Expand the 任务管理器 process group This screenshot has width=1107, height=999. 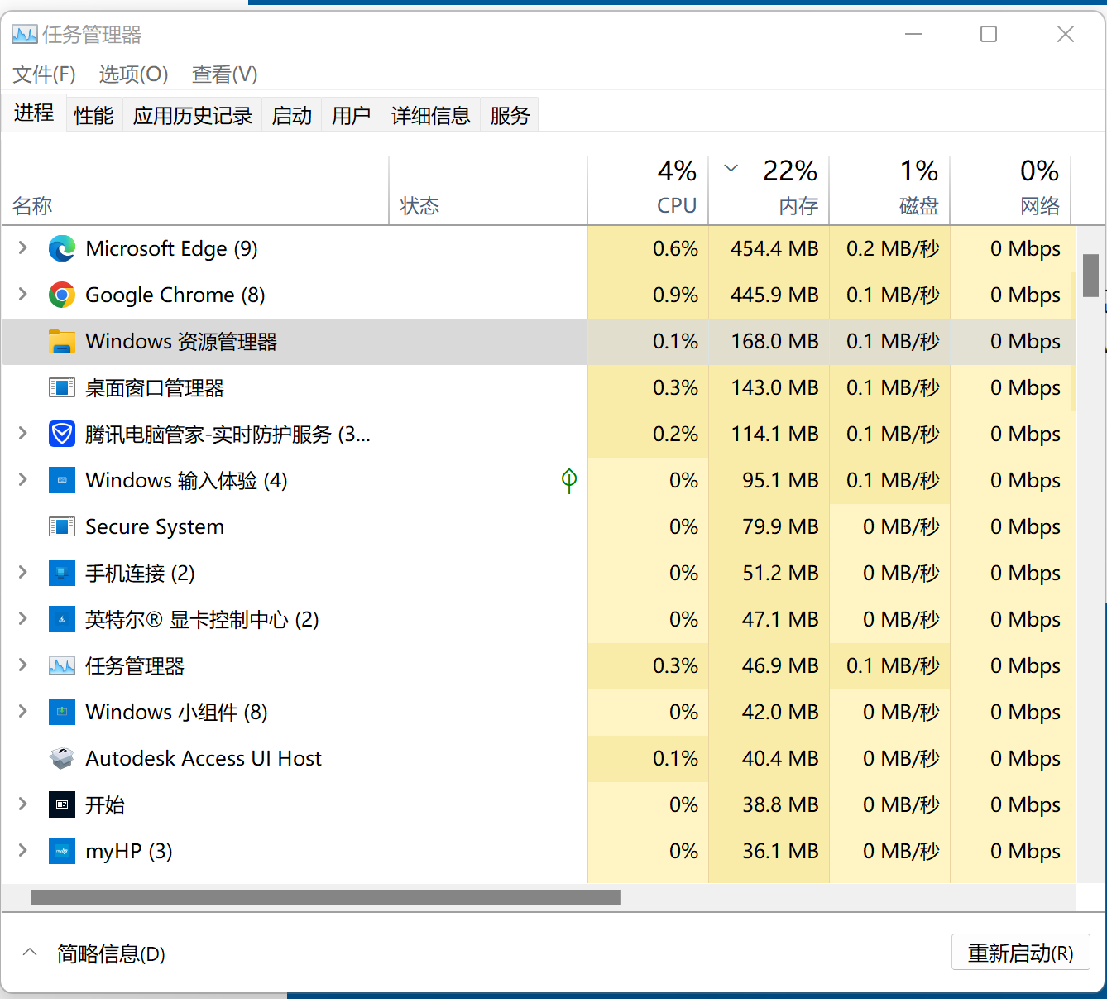22,665
